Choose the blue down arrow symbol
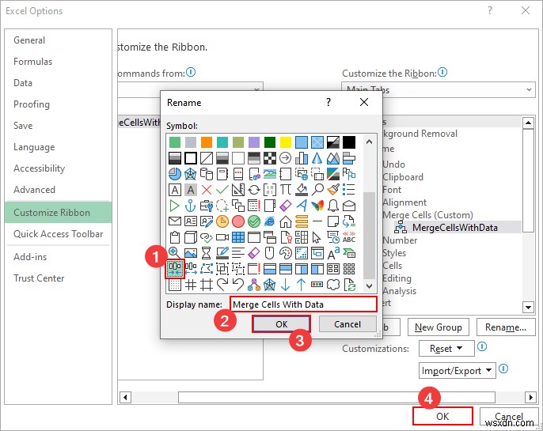The height and width of the screenshot is (431, 543). (286, 285)
